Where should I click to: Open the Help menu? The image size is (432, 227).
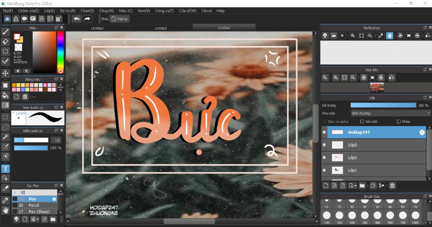220,11
